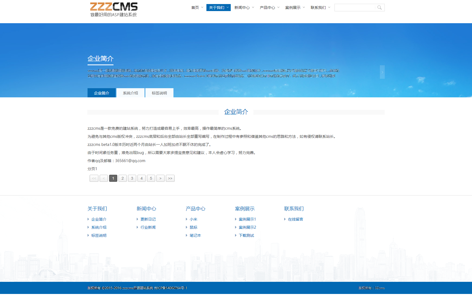
Task: Click the previous page < button
Action: point(104,178)
